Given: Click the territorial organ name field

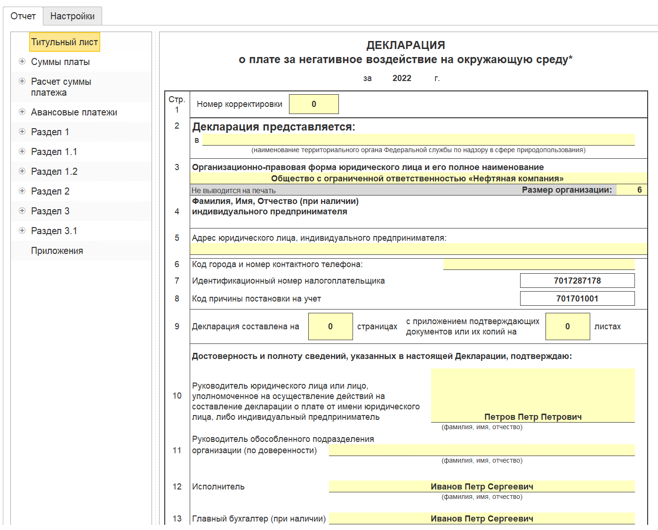Looking at the screenshot, I should coord(418,139).
